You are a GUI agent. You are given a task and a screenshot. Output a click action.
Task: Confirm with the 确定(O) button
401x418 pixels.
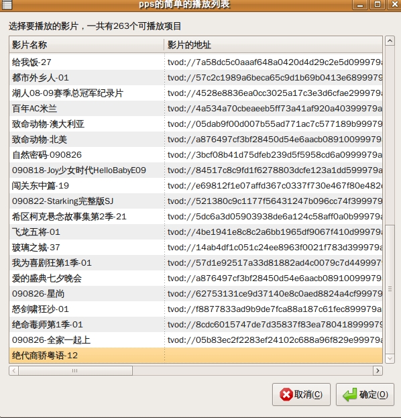pyautogui.click(x=365, y=395)
